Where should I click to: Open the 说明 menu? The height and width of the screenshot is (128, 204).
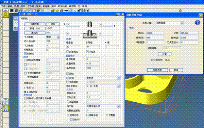[x=84, y=6]
